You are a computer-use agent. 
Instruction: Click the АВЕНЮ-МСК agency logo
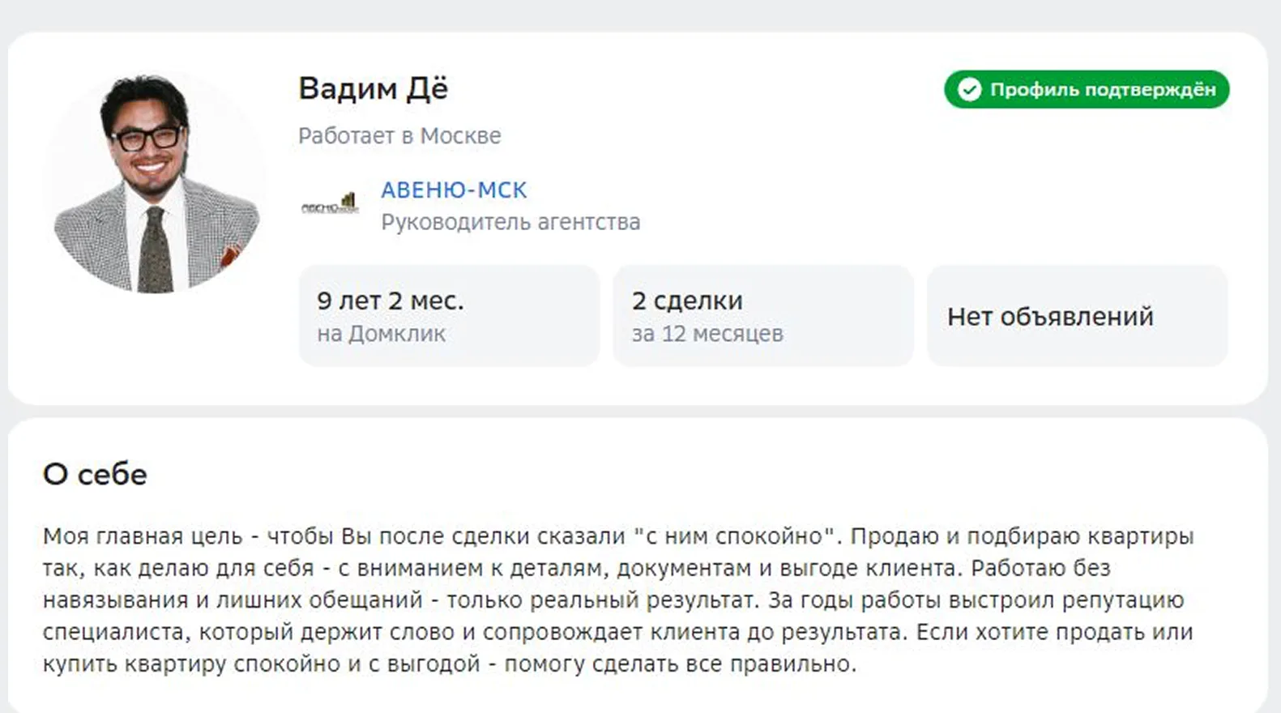pyautogui.click(x=330, y=204)
